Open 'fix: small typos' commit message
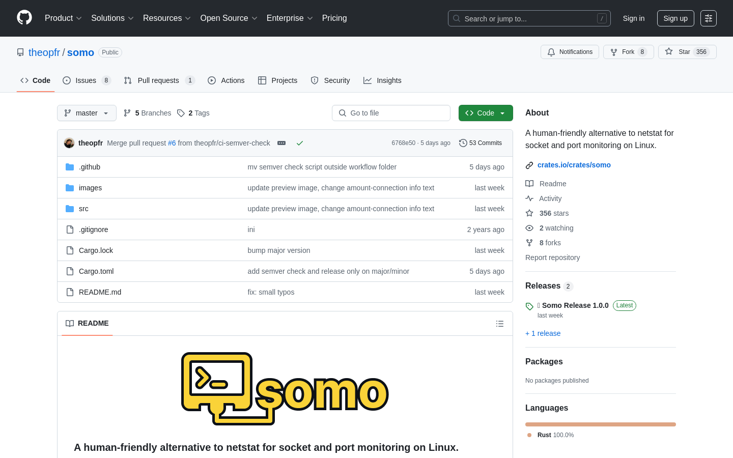Image resolution: width=733 pixels, height=458 pixels. pos(271,292)
